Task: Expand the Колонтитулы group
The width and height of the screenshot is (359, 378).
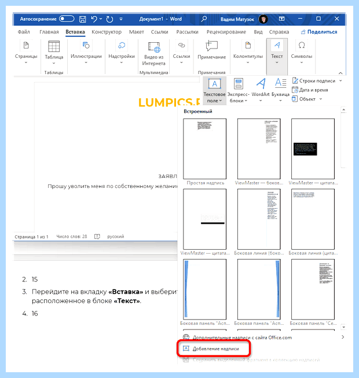Action: [x=248, y=53]
